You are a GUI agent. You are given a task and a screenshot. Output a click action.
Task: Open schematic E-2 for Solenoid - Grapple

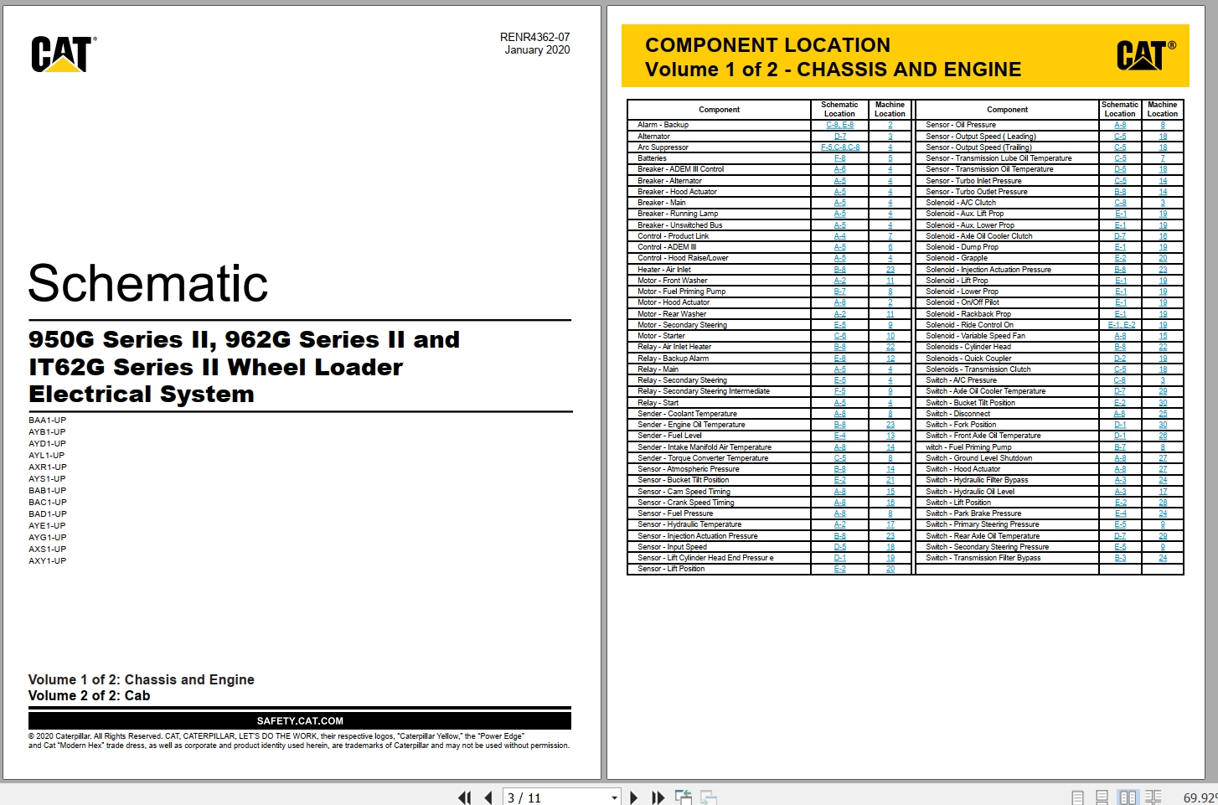[x=1120, y=258]
